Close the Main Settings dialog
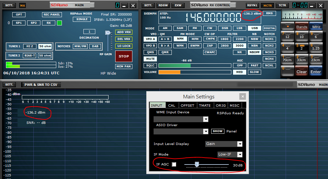Screen dimensions: 328x179 click(243, 96)
